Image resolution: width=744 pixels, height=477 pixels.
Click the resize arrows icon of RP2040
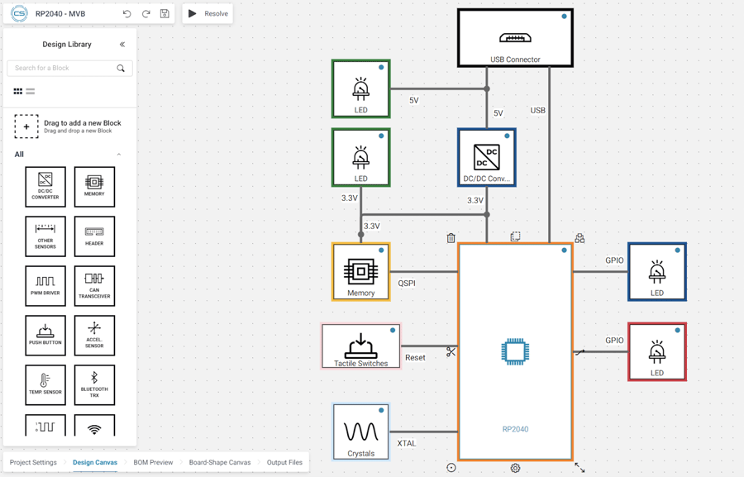(579, 468)
